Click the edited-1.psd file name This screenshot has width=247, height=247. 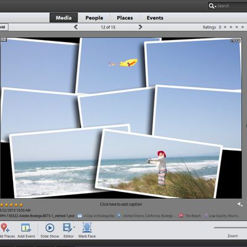coord(37,216)
